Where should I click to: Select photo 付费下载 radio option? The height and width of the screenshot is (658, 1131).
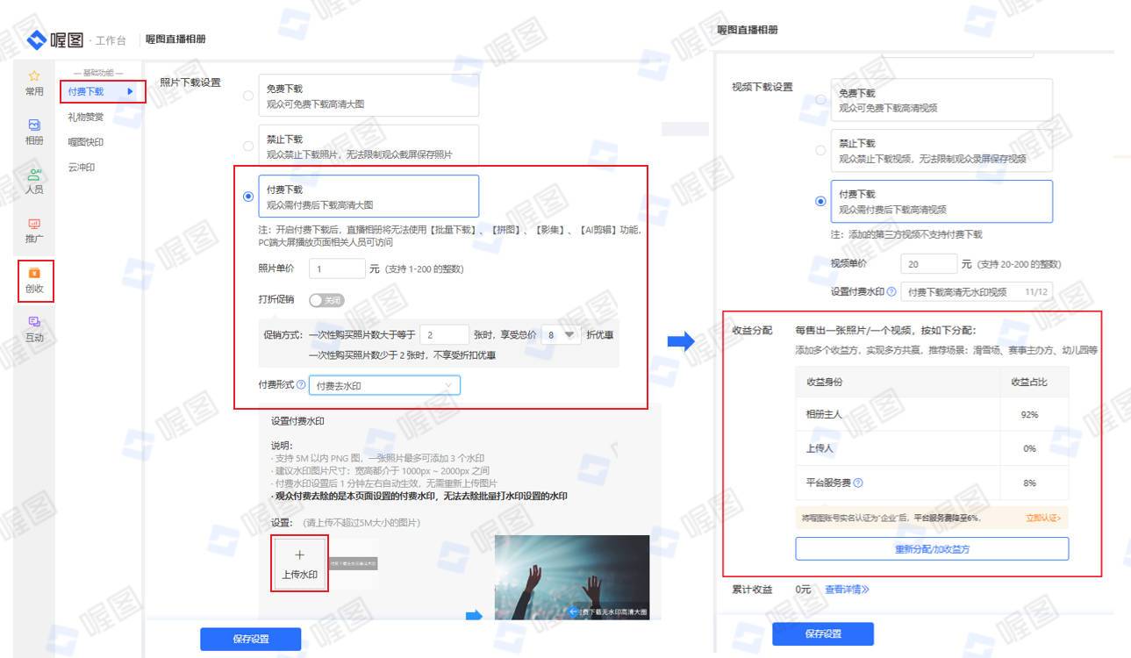click(x=248, y=197)
